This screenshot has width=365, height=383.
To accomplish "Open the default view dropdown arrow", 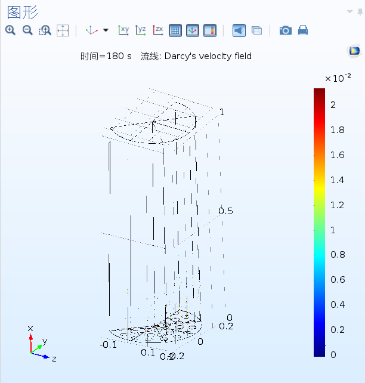I will pos(106,30).
